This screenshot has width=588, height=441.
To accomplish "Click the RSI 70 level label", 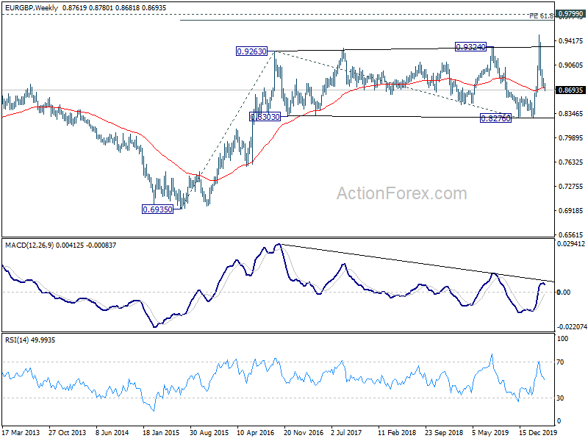I will coord(560,362).
